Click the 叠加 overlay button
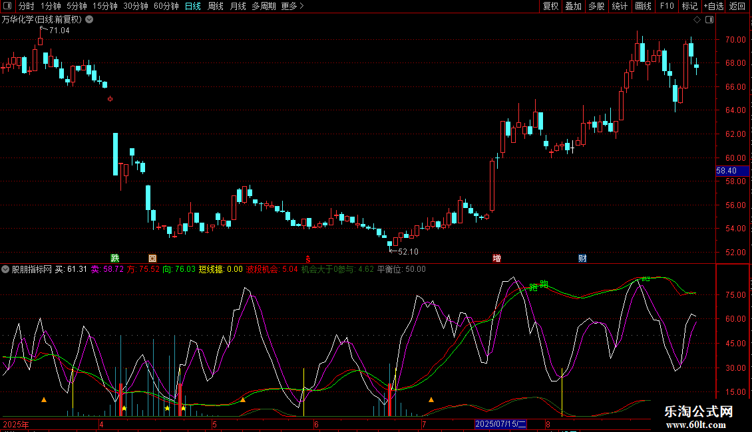The width and height of the screenshot is (752, 432). tap(573, 6)
